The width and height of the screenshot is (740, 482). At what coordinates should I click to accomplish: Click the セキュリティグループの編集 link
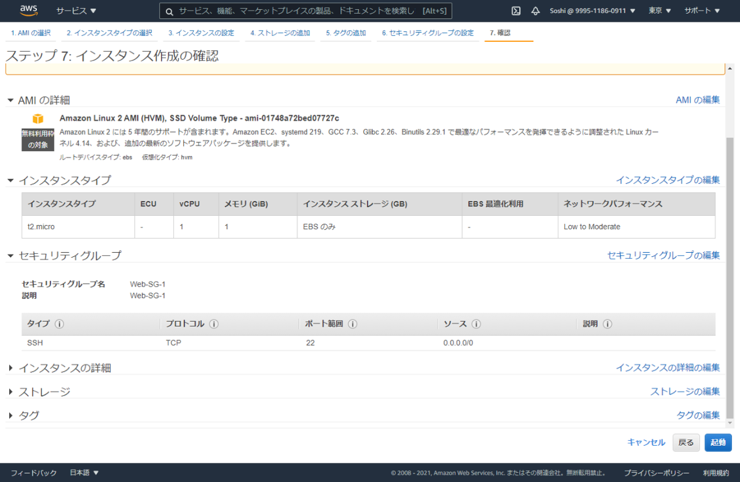click(x=664, y=255)
